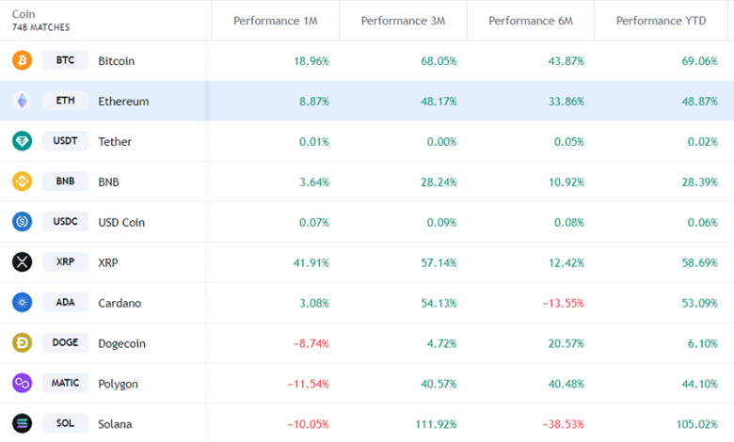Open the BTC ticker symbol badge

point(66,61)
